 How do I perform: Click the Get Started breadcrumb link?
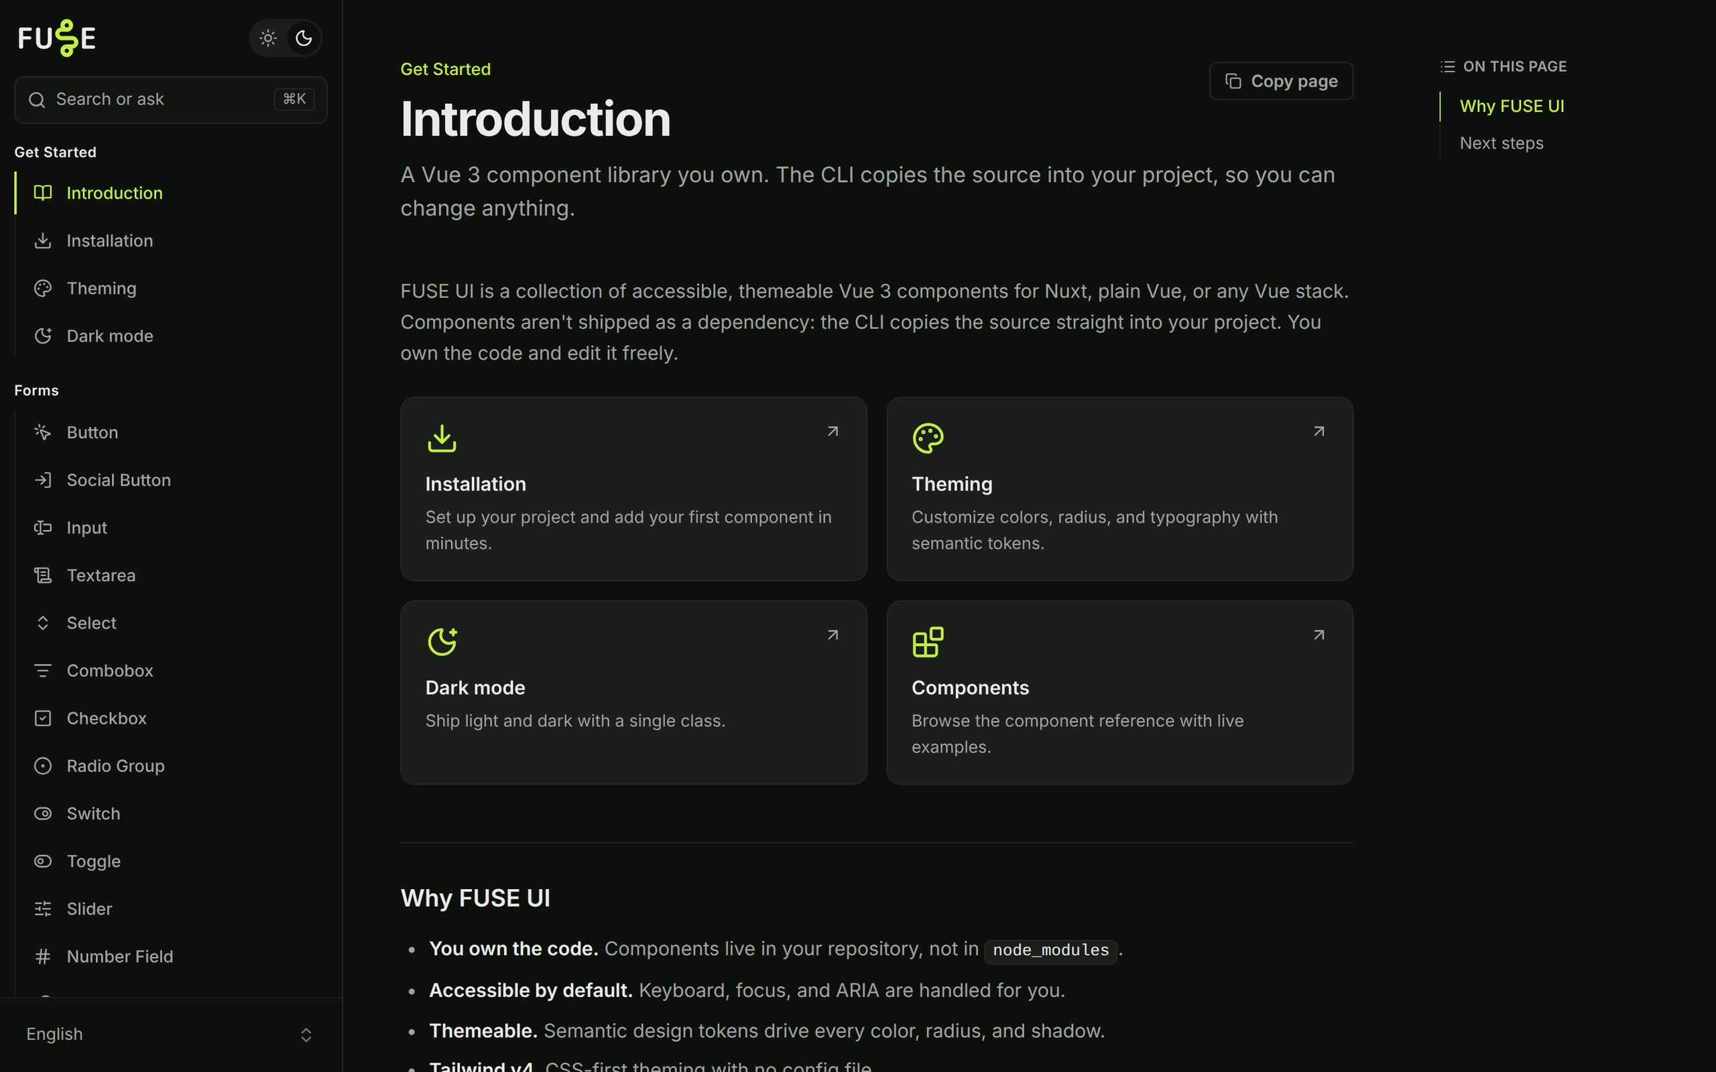(x=445, y=70)
